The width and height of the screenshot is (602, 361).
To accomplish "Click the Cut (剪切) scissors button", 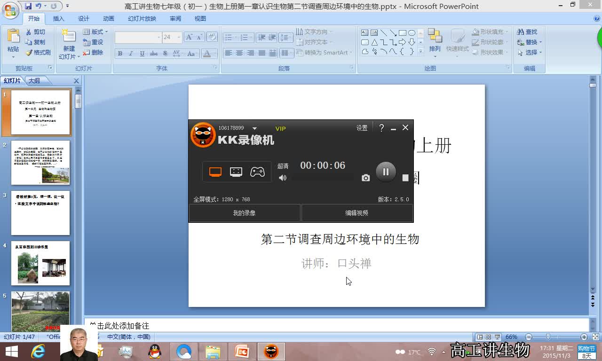I will (x=35, y=32).
